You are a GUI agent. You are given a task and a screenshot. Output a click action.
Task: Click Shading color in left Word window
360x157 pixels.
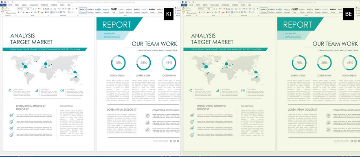coord(69,12)
